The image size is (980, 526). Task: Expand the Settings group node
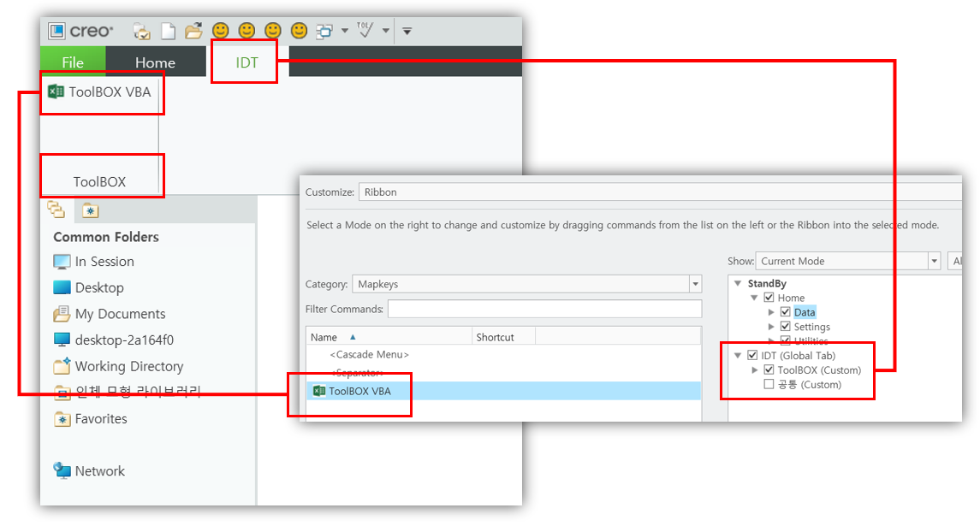770,326
